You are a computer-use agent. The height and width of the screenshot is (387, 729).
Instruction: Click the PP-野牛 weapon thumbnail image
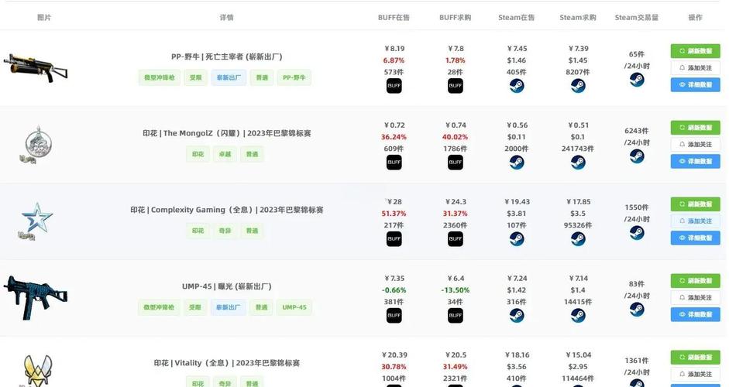36,68
